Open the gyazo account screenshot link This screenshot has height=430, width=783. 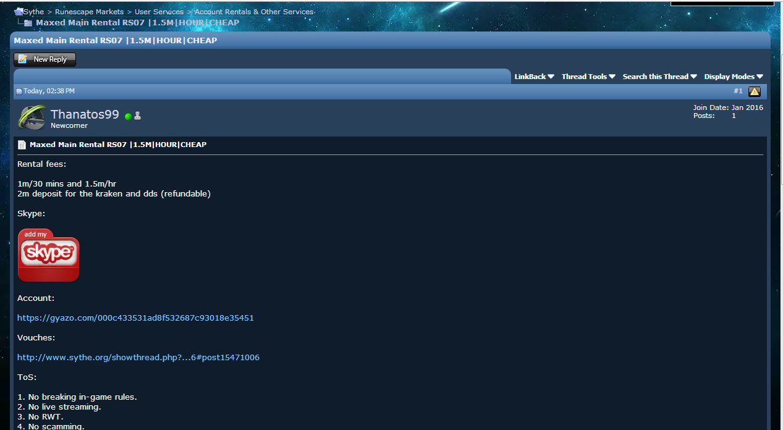tap(135, 318)
